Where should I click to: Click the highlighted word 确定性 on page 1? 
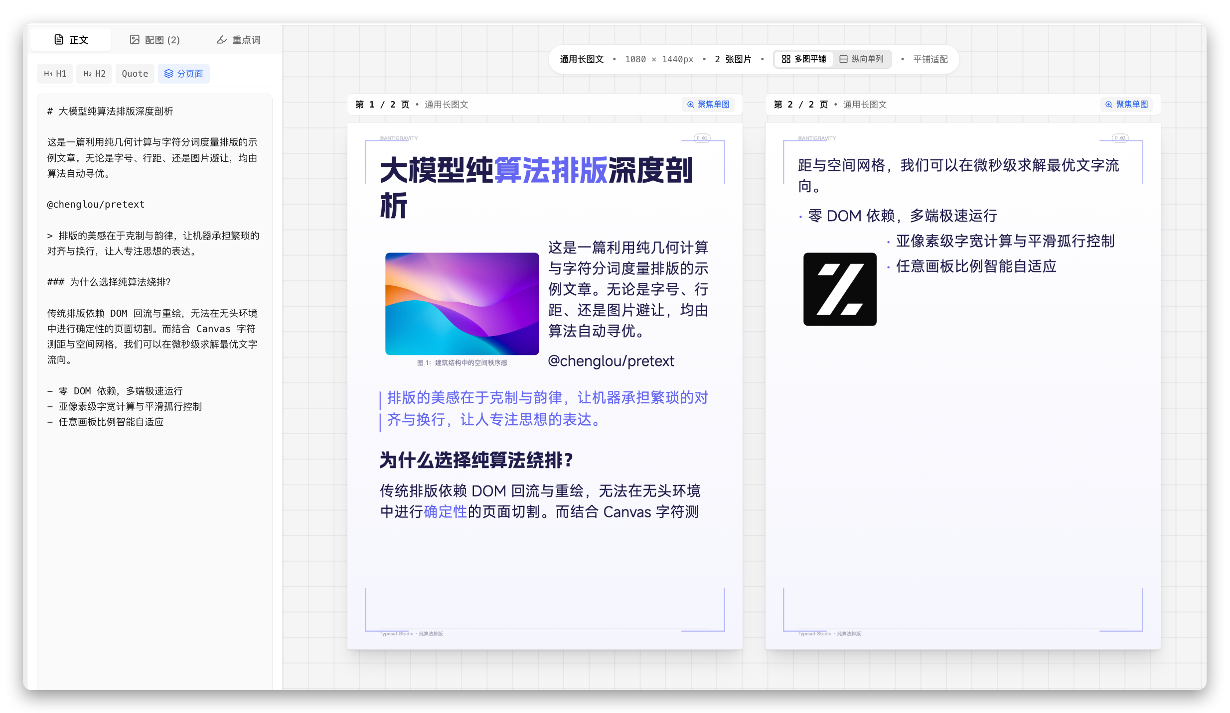445,512
